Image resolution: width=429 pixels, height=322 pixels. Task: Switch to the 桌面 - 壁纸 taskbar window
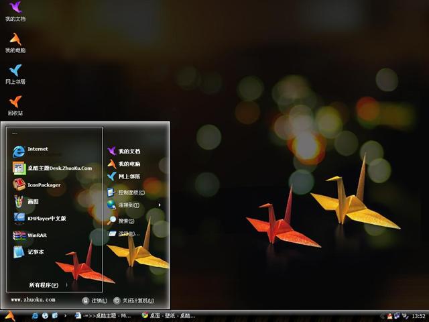168,316
